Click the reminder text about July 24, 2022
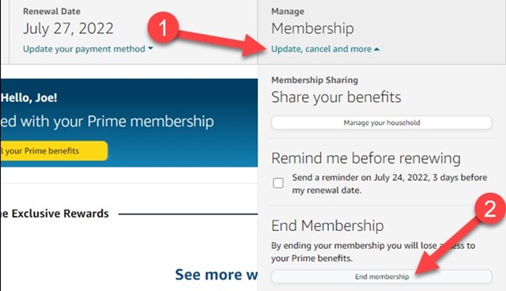 click(390, 183)
